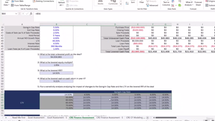This screenshot has width=215, height=121.
Task: Click Loan Proceeds $6,500,000 cell
Action: (138, 41)
